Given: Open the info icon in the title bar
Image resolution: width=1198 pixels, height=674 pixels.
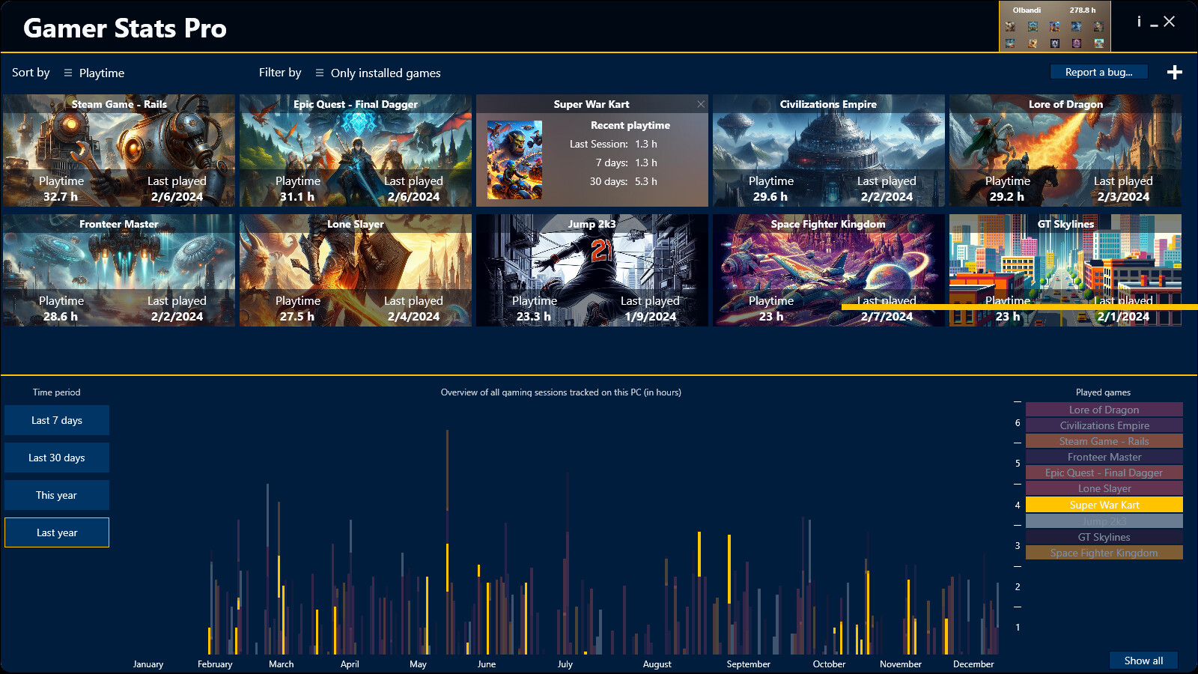Looking at the screenshot, I should pyautogui.click(x=1139, y=22).
